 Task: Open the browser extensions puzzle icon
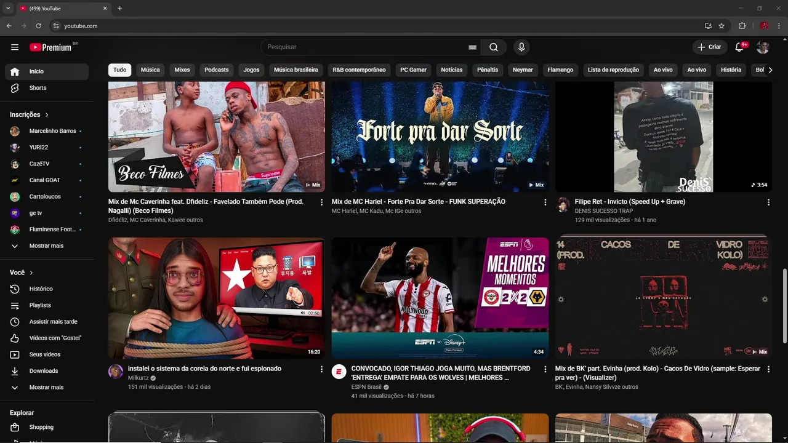coord(742,26)
